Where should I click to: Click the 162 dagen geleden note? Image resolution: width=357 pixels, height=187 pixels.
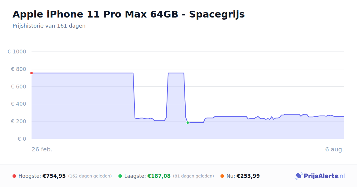(x=90, y=176)
